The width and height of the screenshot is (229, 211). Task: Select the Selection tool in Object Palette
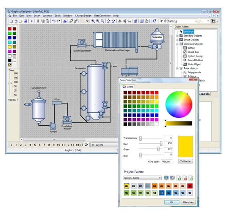(188, 31)
